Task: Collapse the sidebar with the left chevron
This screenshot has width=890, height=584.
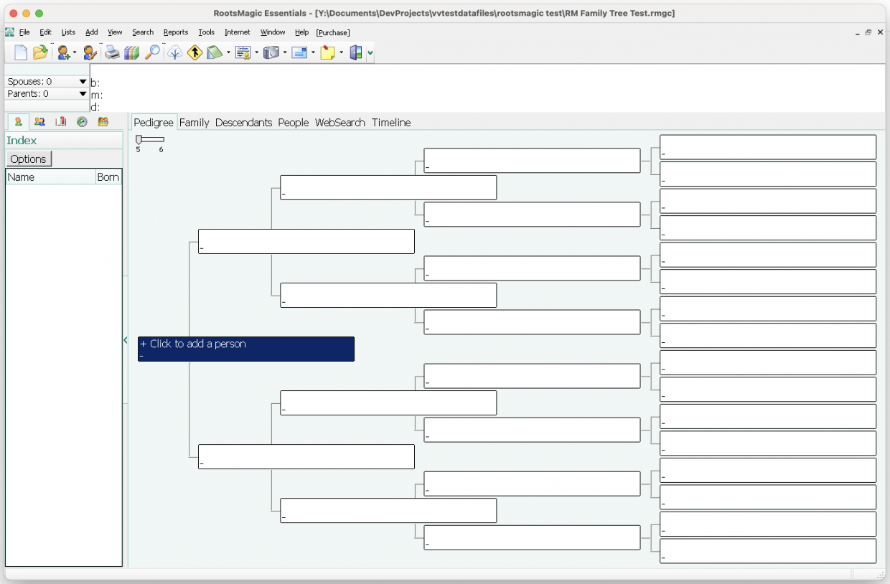Action: [126, 341]
